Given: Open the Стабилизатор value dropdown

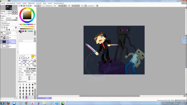Looking at the screenshot, I should (97, 6).
